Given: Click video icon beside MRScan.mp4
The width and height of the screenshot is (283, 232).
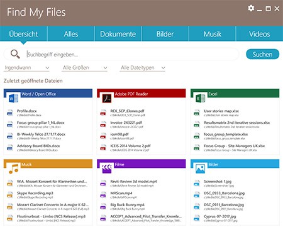Looking at the screenshot, I should click(x=103, y=195).
